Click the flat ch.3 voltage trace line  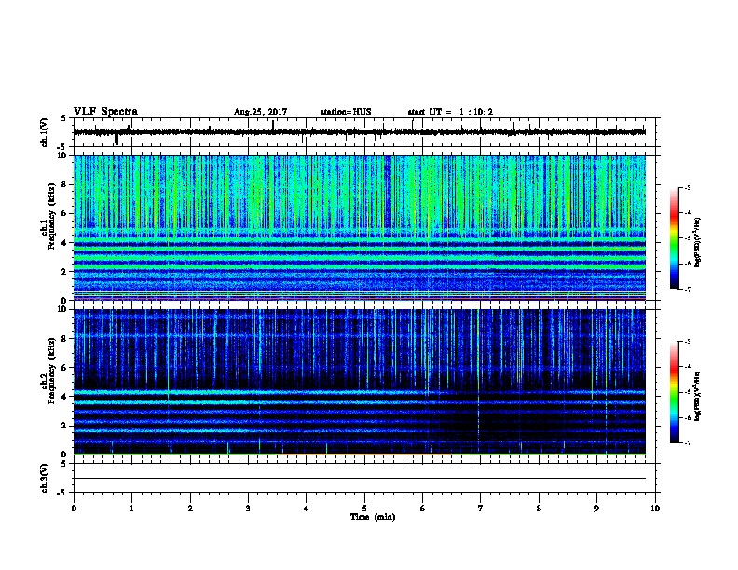coord(360,479)
